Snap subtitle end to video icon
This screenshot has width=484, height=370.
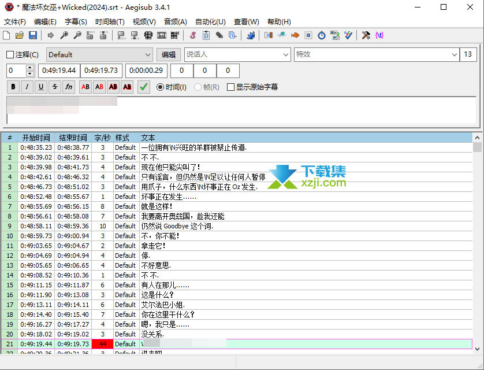135,35
